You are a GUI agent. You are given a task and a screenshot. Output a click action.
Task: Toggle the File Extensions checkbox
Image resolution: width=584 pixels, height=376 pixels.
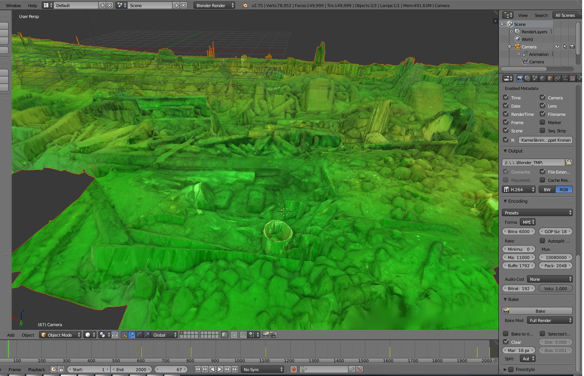click(542, 171)
